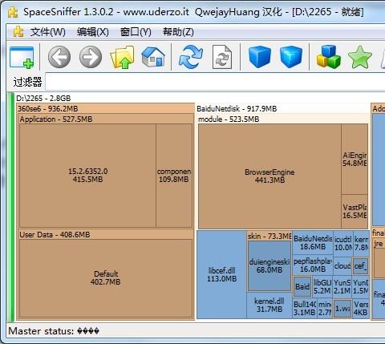Image resolution: width=385 pixels, height=344 pixels.
Task: Click into the 过滤器 filter field
Action: pos(215,82)
